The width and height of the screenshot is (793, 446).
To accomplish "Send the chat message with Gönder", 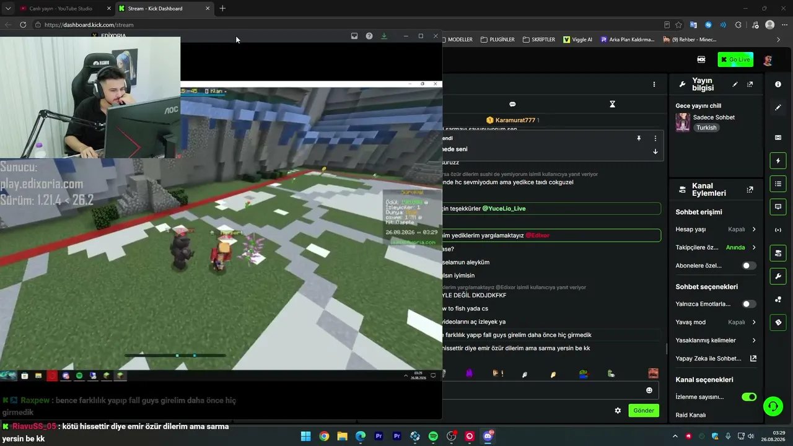I will tap(644, 411).
